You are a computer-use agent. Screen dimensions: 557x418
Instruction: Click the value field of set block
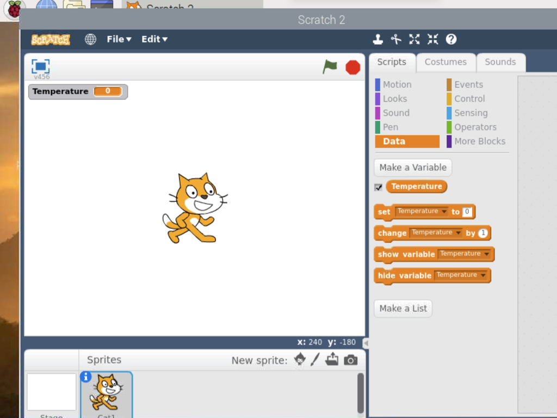[x=467, y=212]
